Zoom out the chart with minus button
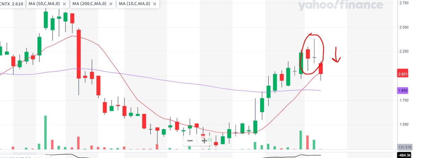Screen dimensions: 426x158 point(190,141)
